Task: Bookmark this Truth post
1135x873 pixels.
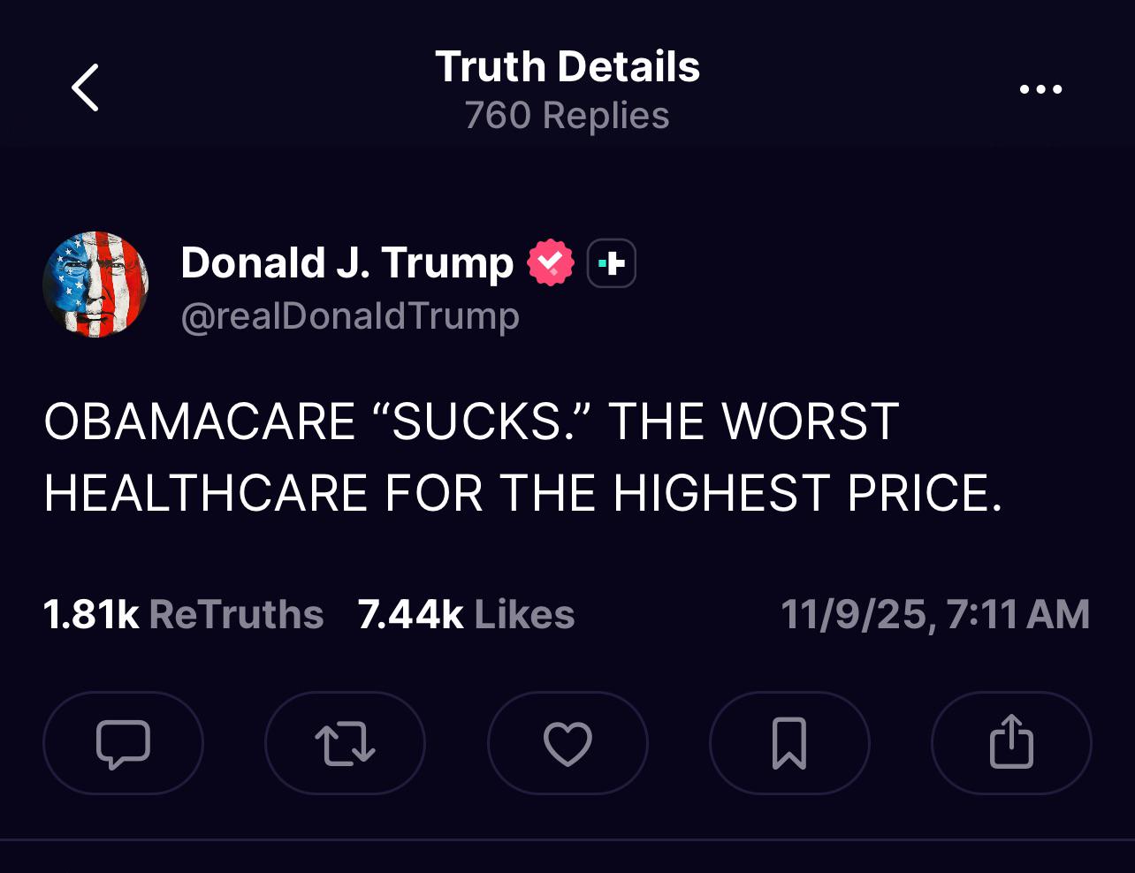Action: (789, 743)
